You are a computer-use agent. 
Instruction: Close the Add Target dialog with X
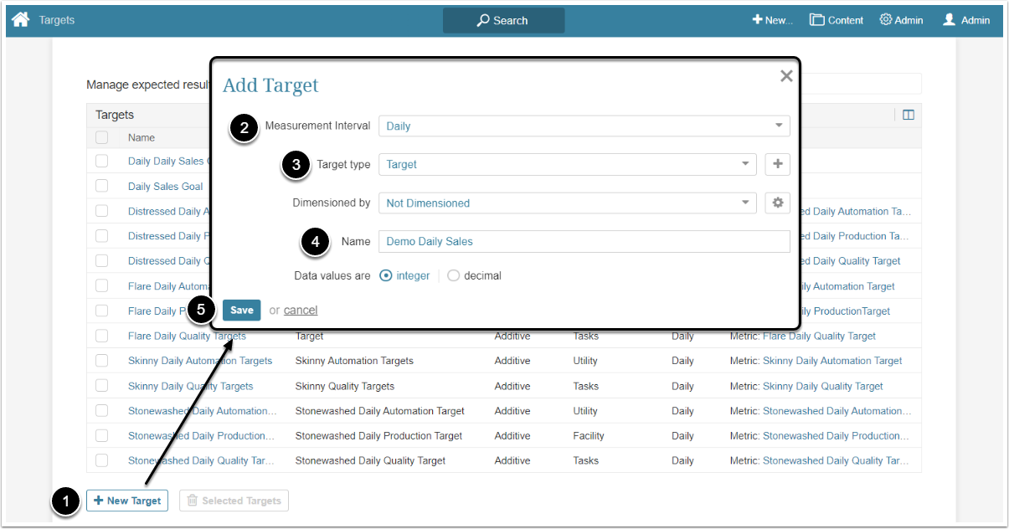786,76
